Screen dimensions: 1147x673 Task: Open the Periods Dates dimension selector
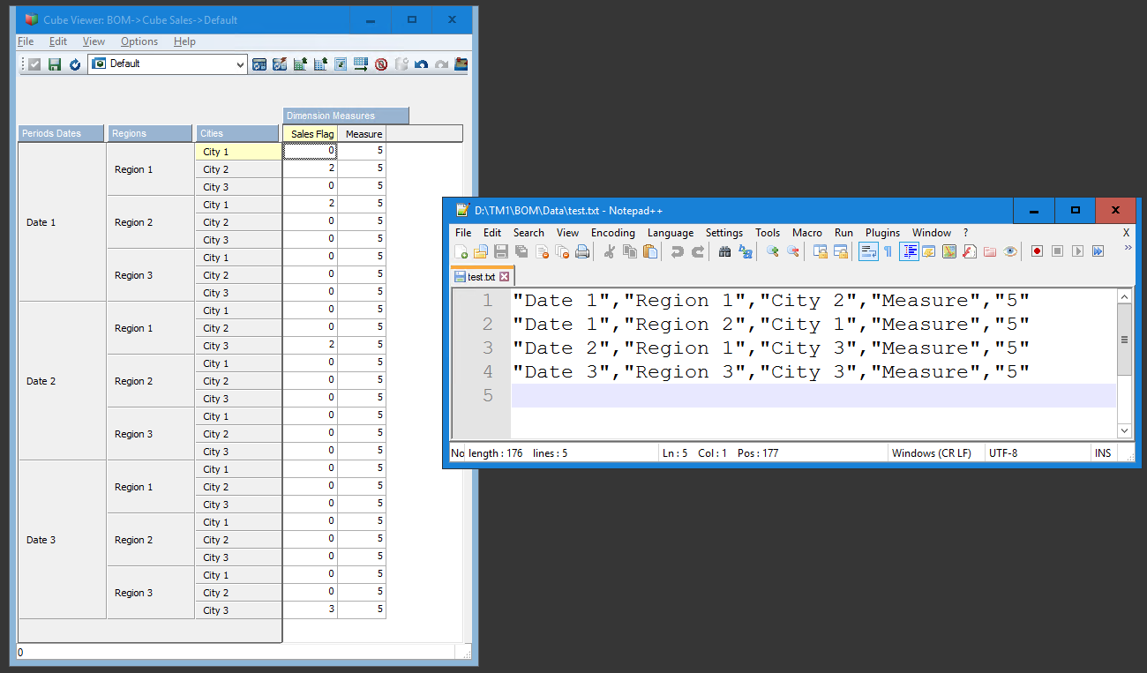click(61, 134)
